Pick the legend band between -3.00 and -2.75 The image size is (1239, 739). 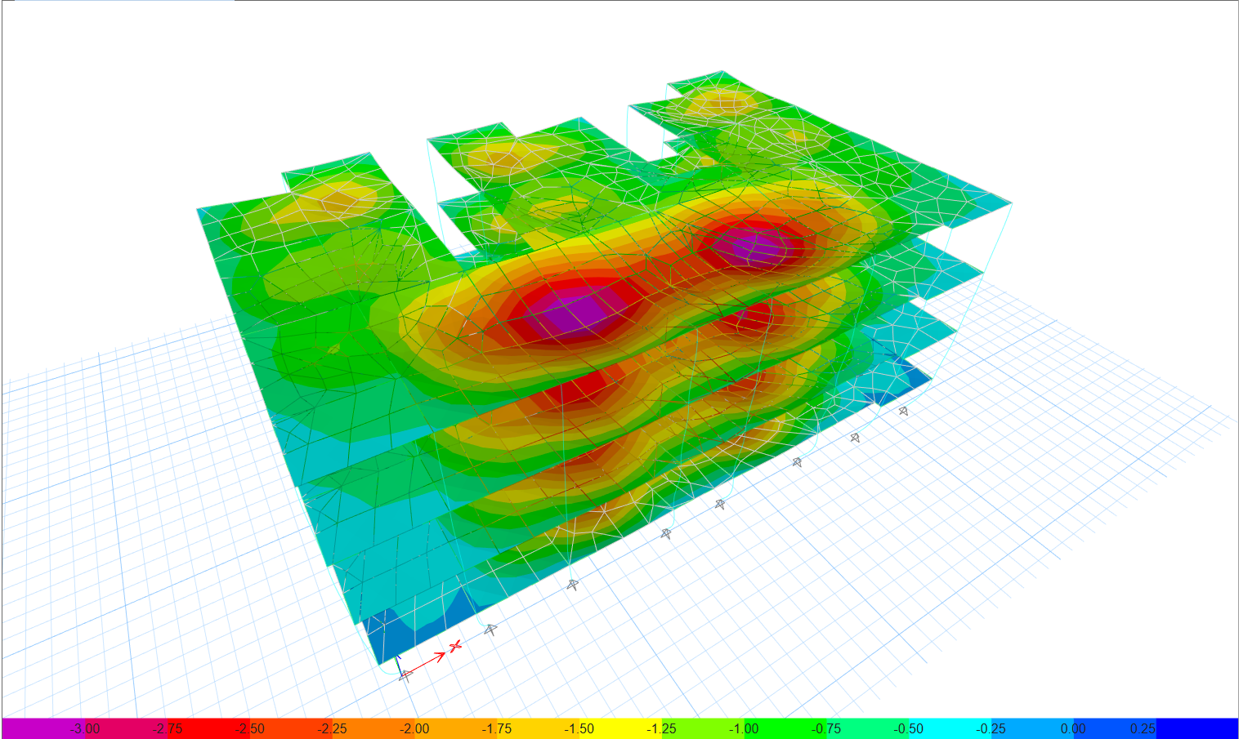(126, 728)
